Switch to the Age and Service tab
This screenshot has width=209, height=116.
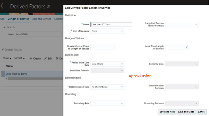42,19
